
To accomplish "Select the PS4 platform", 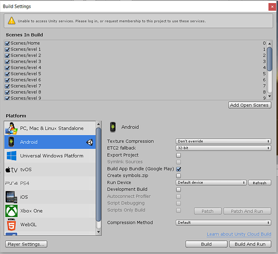I will pos(50,183).
